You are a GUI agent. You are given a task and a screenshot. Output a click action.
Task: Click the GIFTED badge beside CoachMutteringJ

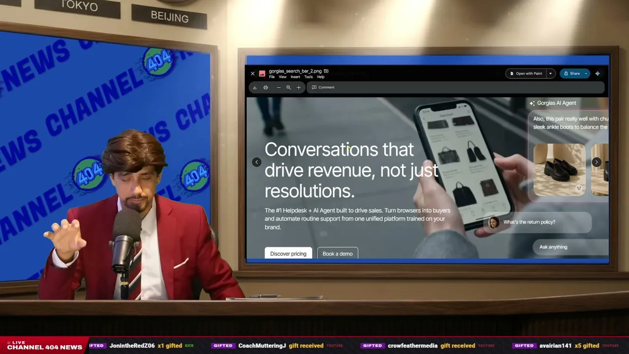[x=223, y=346]
